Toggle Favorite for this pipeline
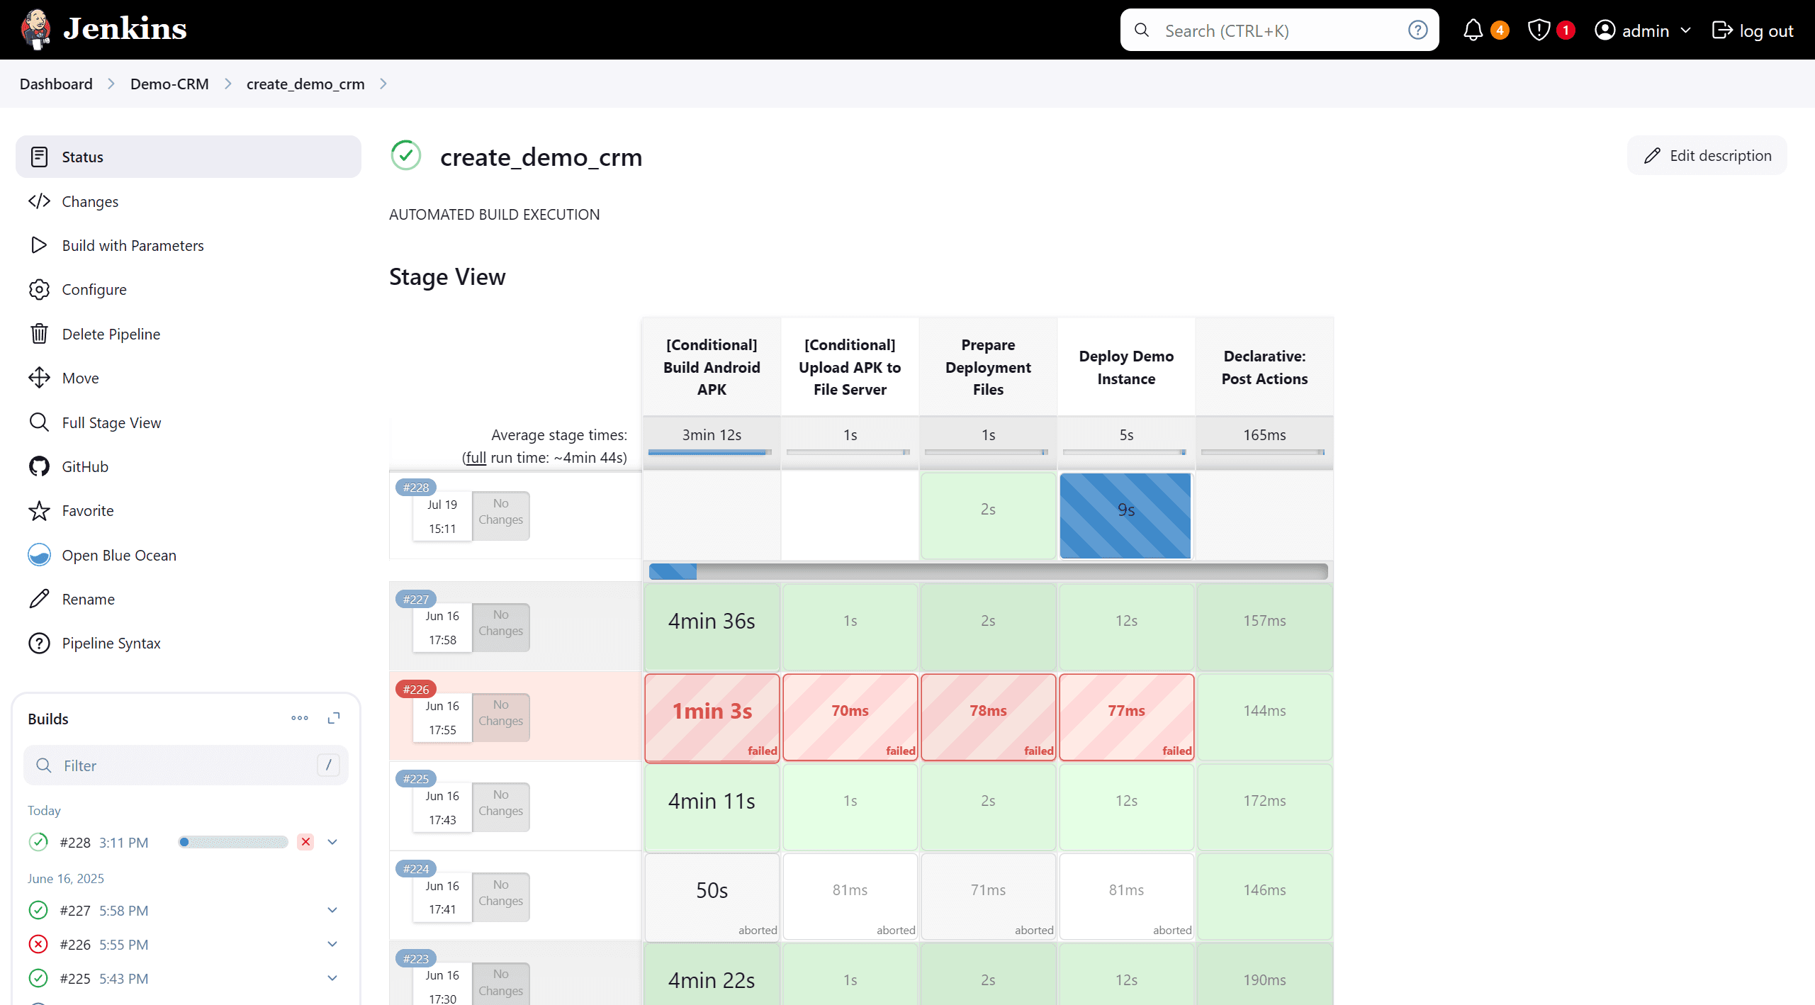Image resolution: width=1815 pixels, height=1005 pixels. (87, 510)
